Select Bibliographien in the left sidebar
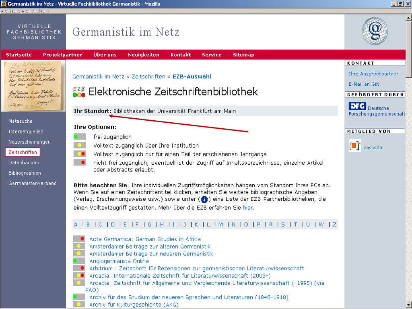Viewport: 412px width, 309px height. (x=25, y=173)
